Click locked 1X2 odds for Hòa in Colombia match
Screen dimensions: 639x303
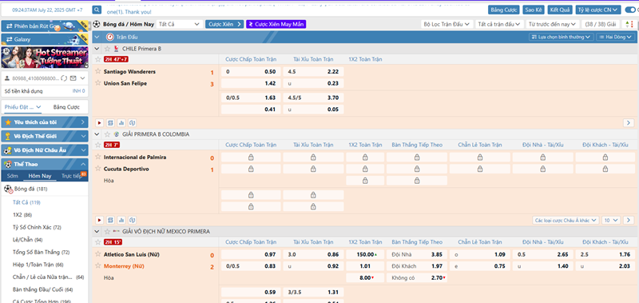365,181
